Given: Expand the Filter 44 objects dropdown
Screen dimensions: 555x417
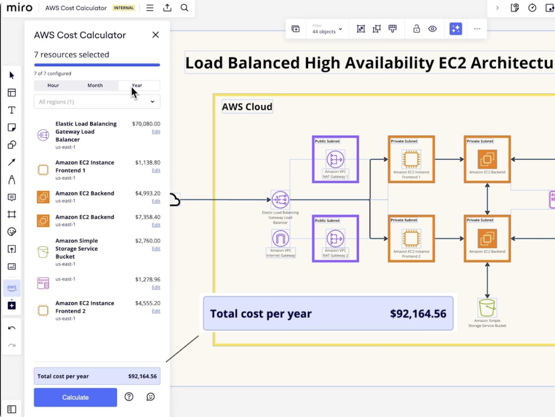Looking at the screenshot, I should point(327,29).
